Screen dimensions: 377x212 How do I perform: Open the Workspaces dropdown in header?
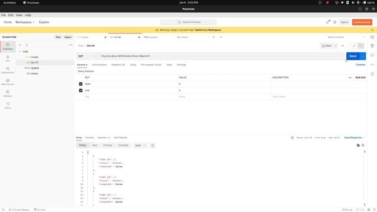coord(25,22)
